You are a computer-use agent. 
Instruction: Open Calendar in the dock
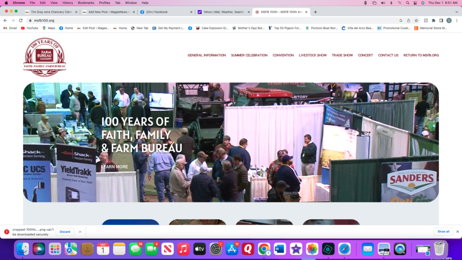click(103, 249)
